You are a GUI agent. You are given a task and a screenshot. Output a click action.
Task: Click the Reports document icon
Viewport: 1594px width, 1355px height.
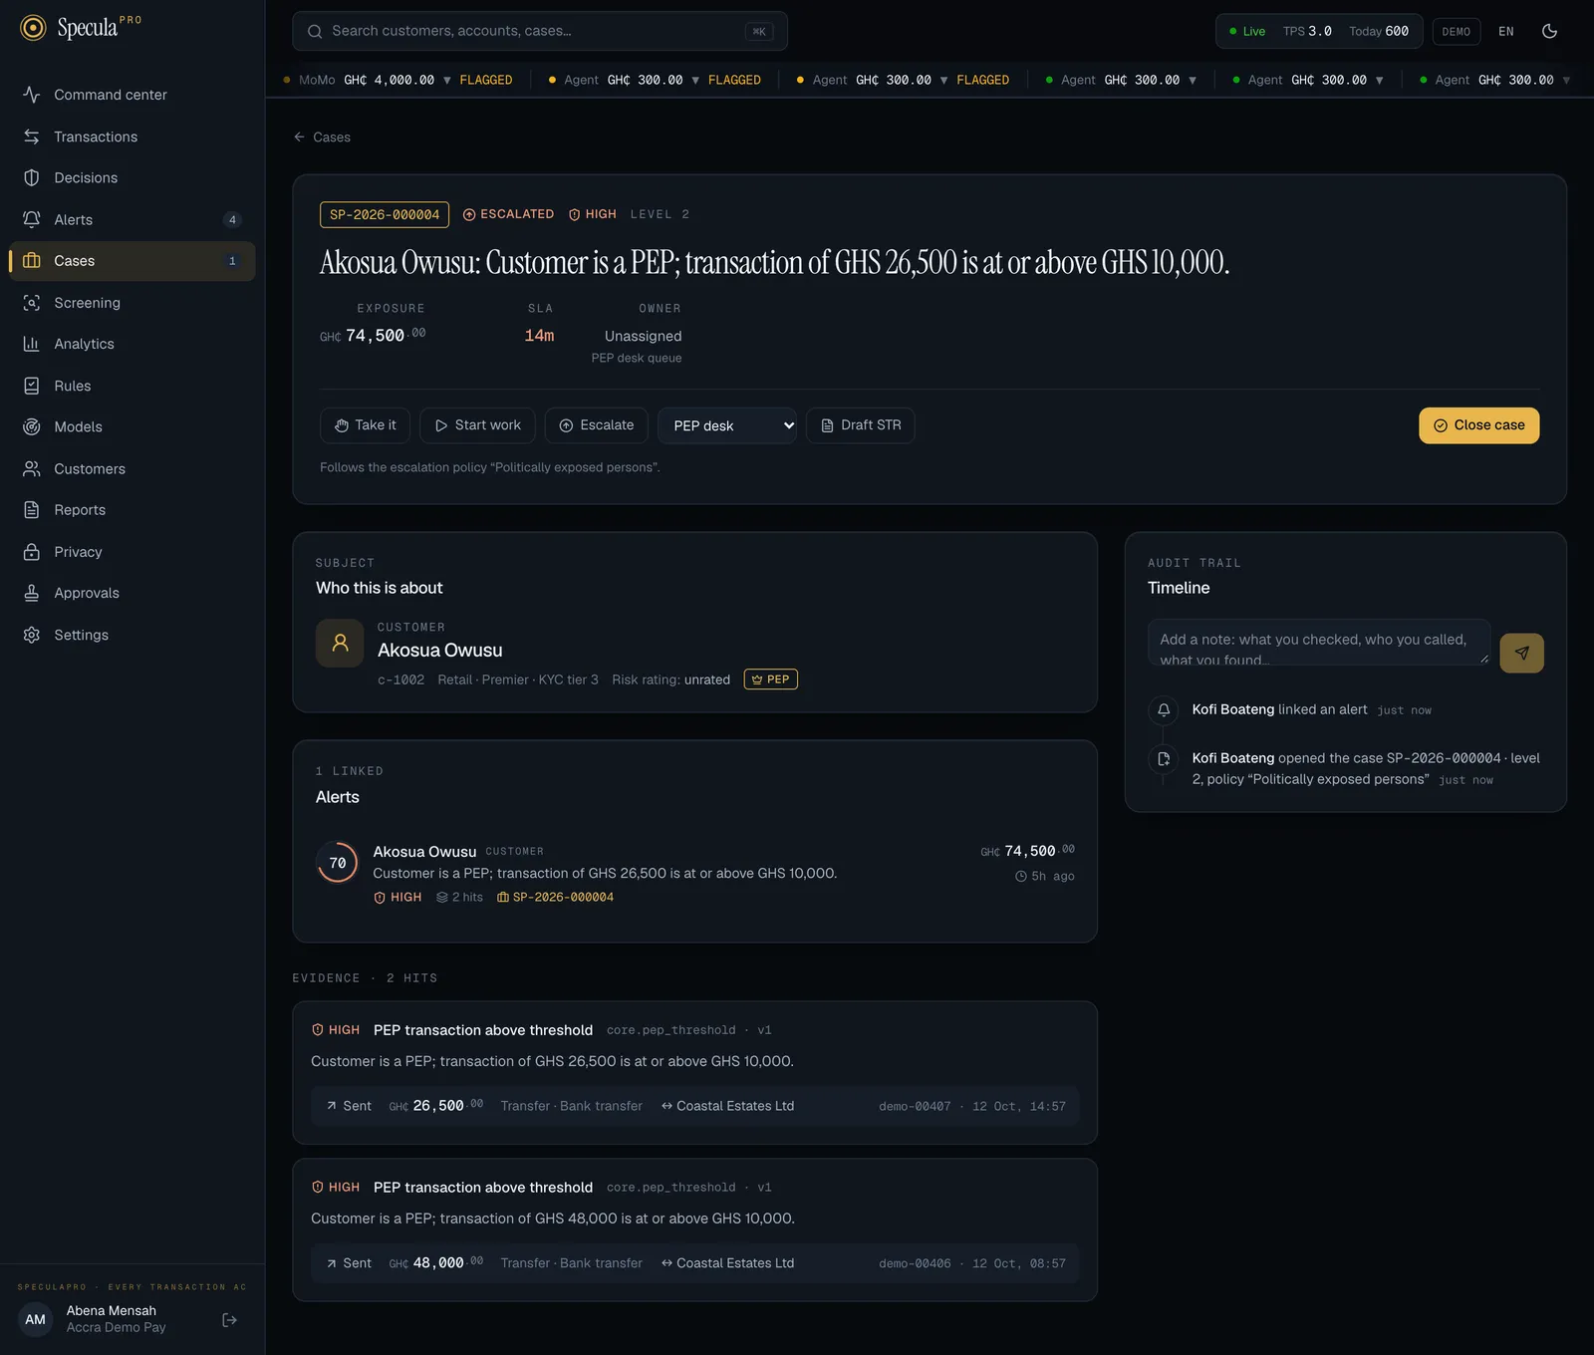(x=32, y=510)
